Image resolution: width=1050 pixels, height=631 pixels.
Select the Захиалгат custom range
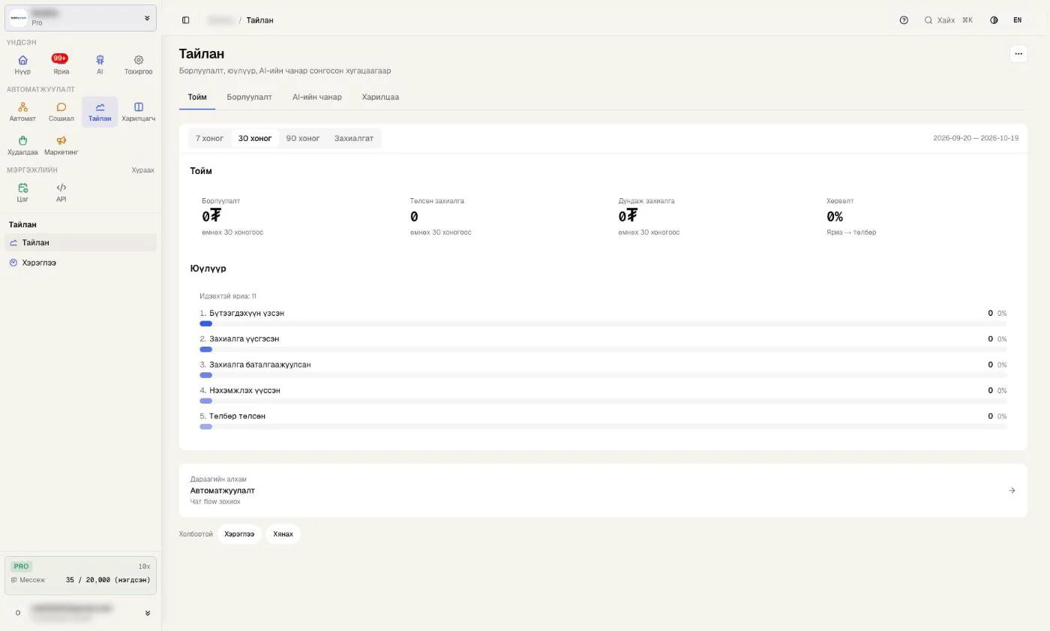tap(353, 138)
